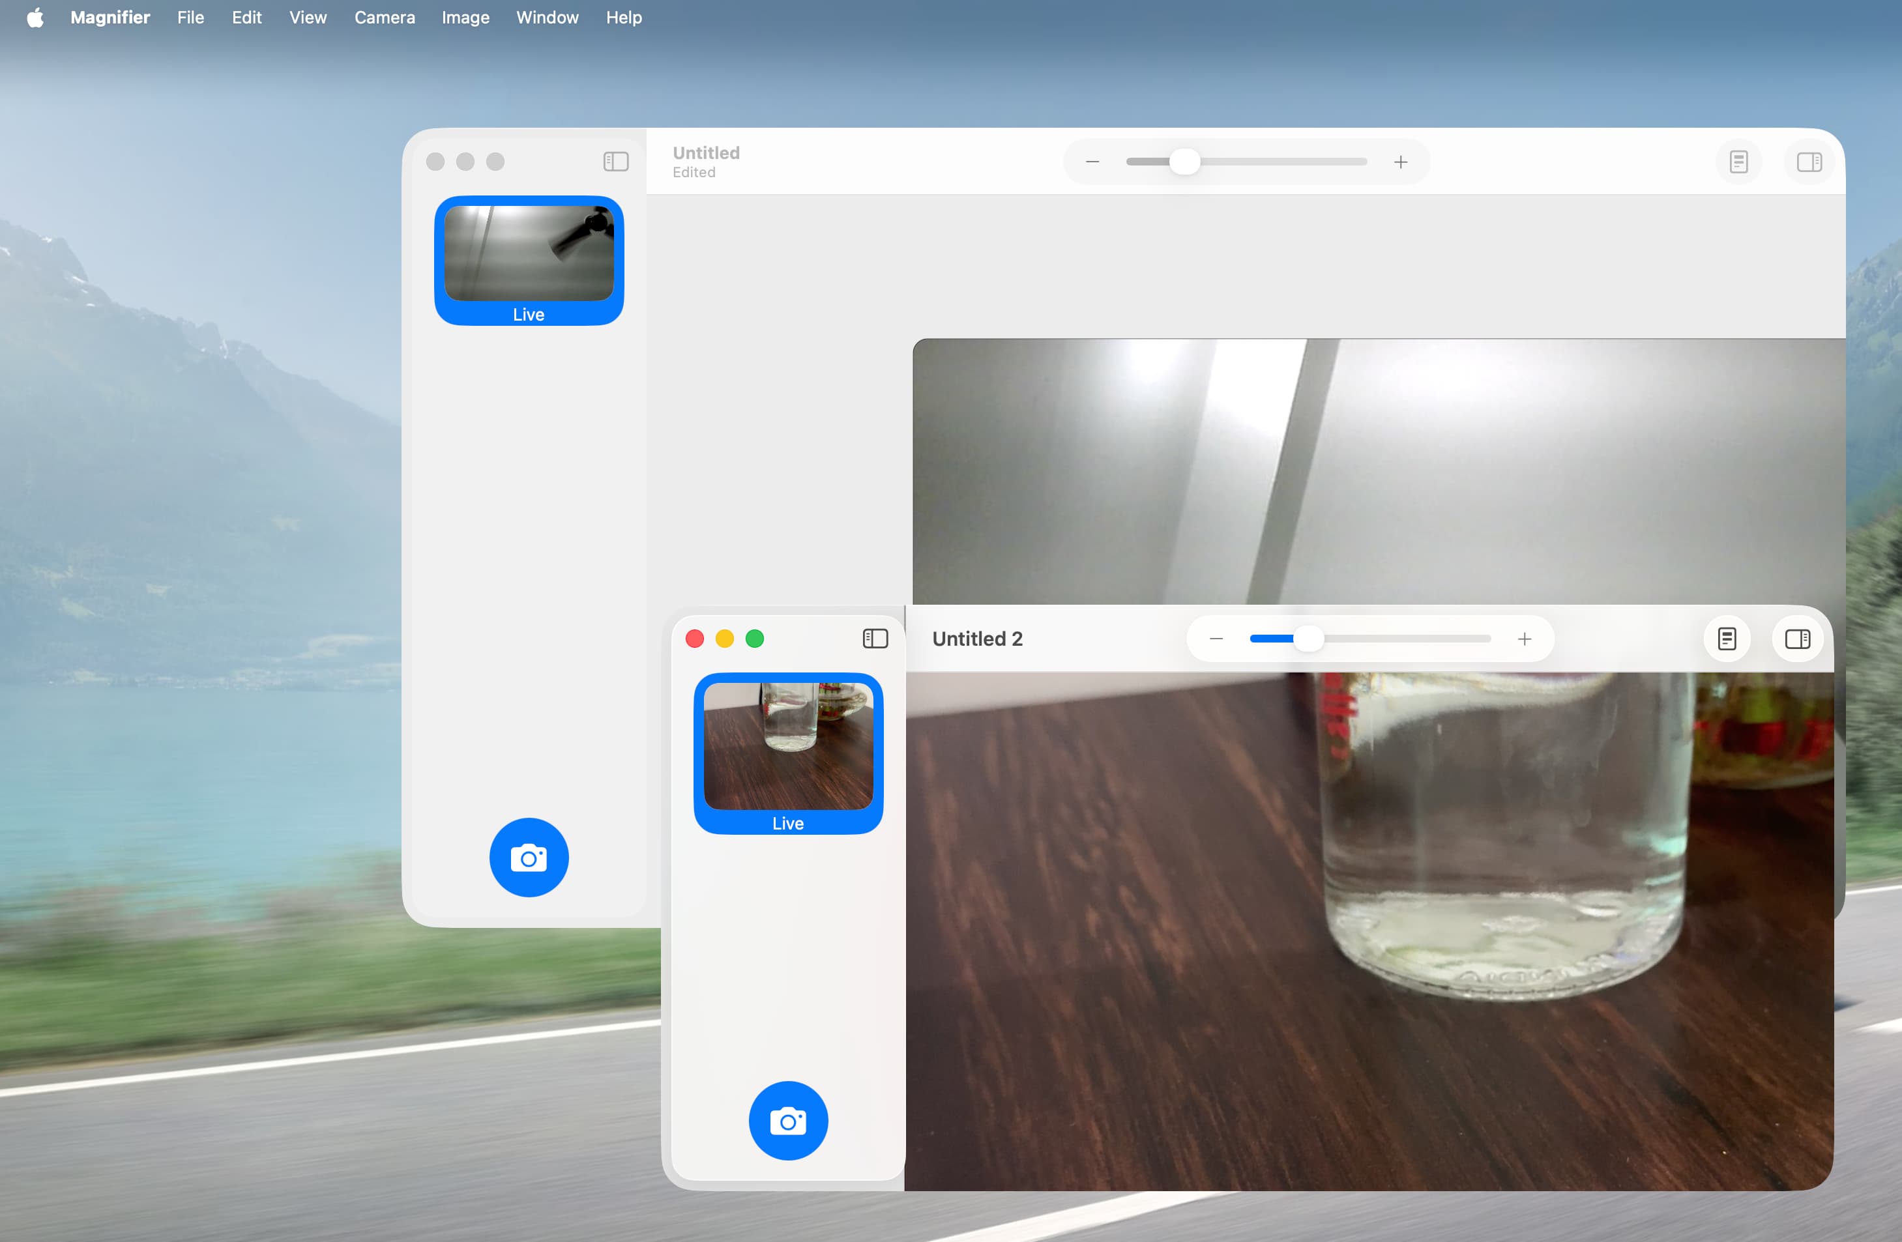Click reader document icon in Untitled toolbar
This screenshot has height=1242, width=1902.
click(1738, 162)
